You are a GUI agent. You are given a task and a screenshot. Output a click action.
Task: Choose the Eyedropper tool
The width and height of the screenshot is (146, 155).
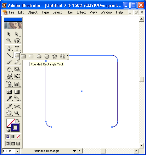click(9, 98)
